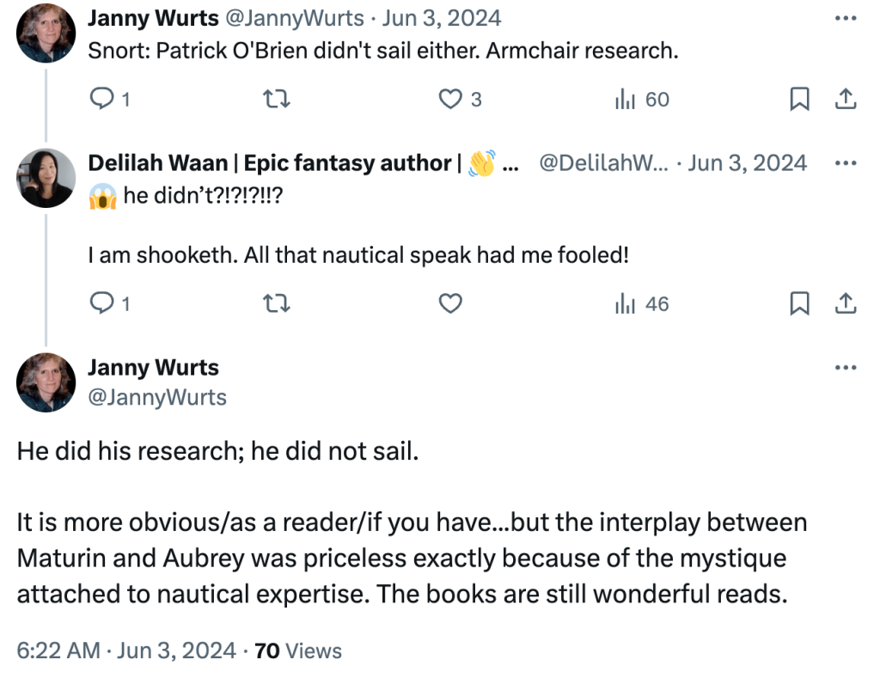Like Delilah Waan's tweet
This screenshot has width=880, height=684.
click(x=449, y=303)
